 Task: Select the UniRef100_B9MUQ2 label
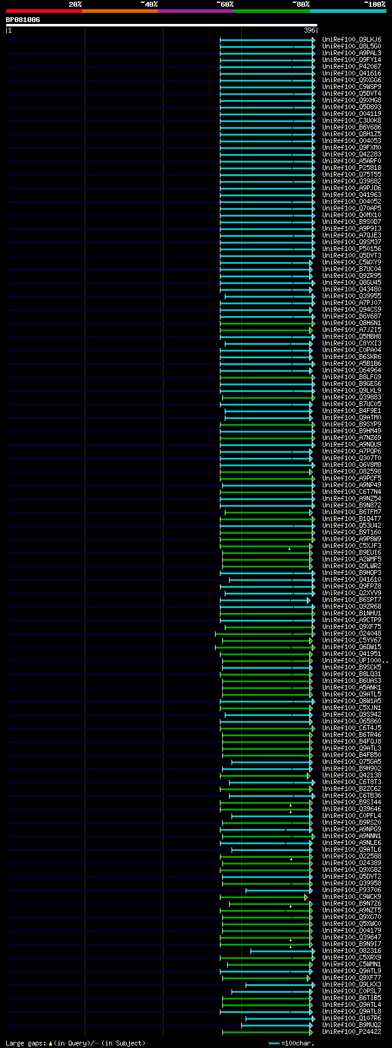tap(352, 1025)
